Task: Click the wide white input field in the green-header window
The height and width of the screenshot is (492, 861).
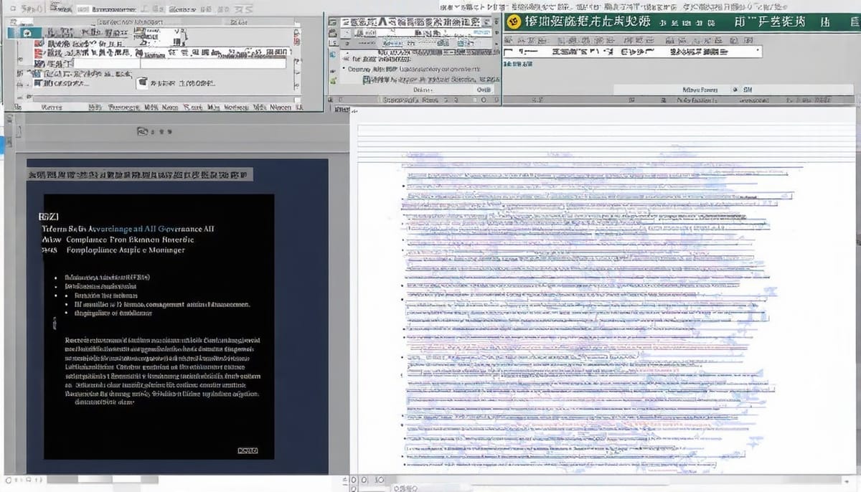Action: tap(631, 52)
